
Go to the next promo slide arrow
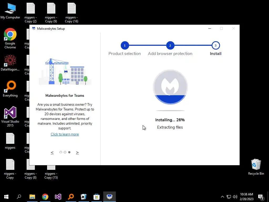coord(77,152)
